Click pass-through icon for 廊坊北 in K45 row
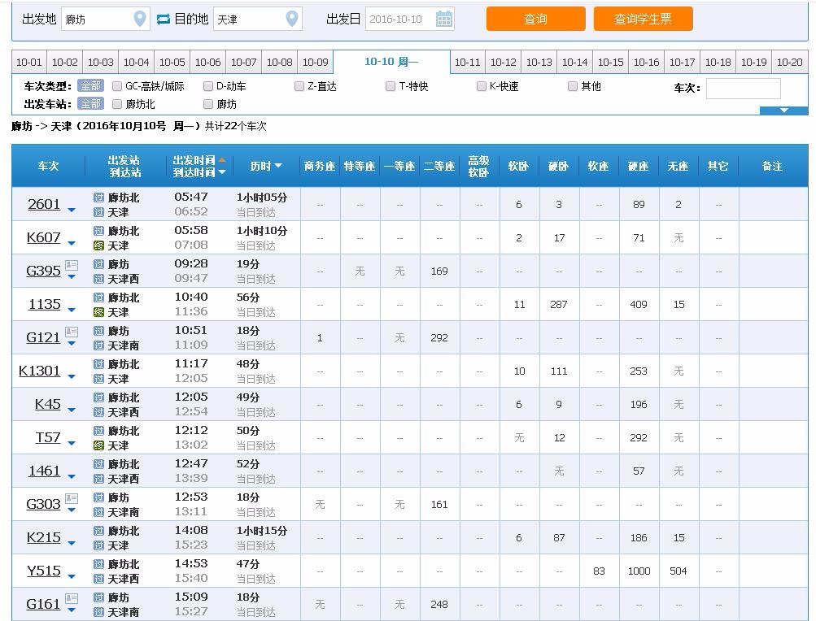The image size is (816, 621). click(x=99, y=397)
